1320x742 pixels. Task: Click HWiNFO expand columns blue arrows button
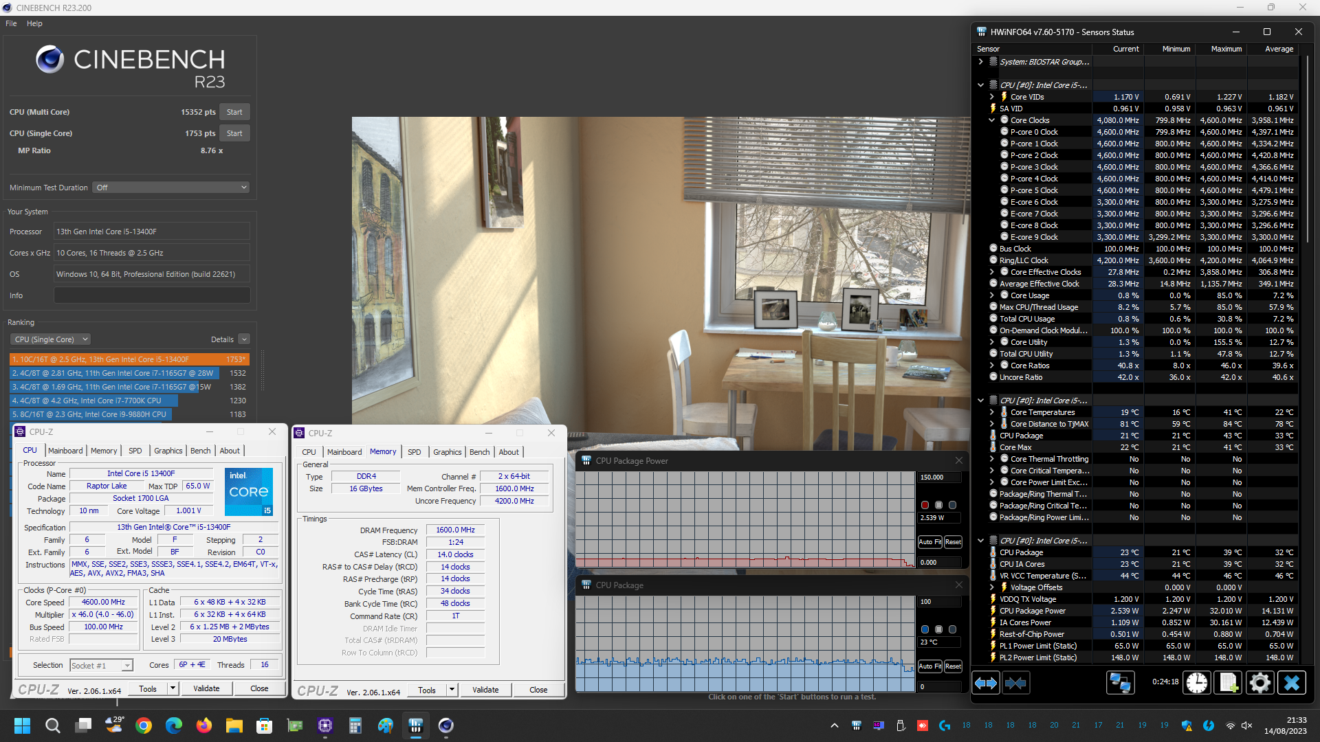pyautogui.click(x=986, y=683)
